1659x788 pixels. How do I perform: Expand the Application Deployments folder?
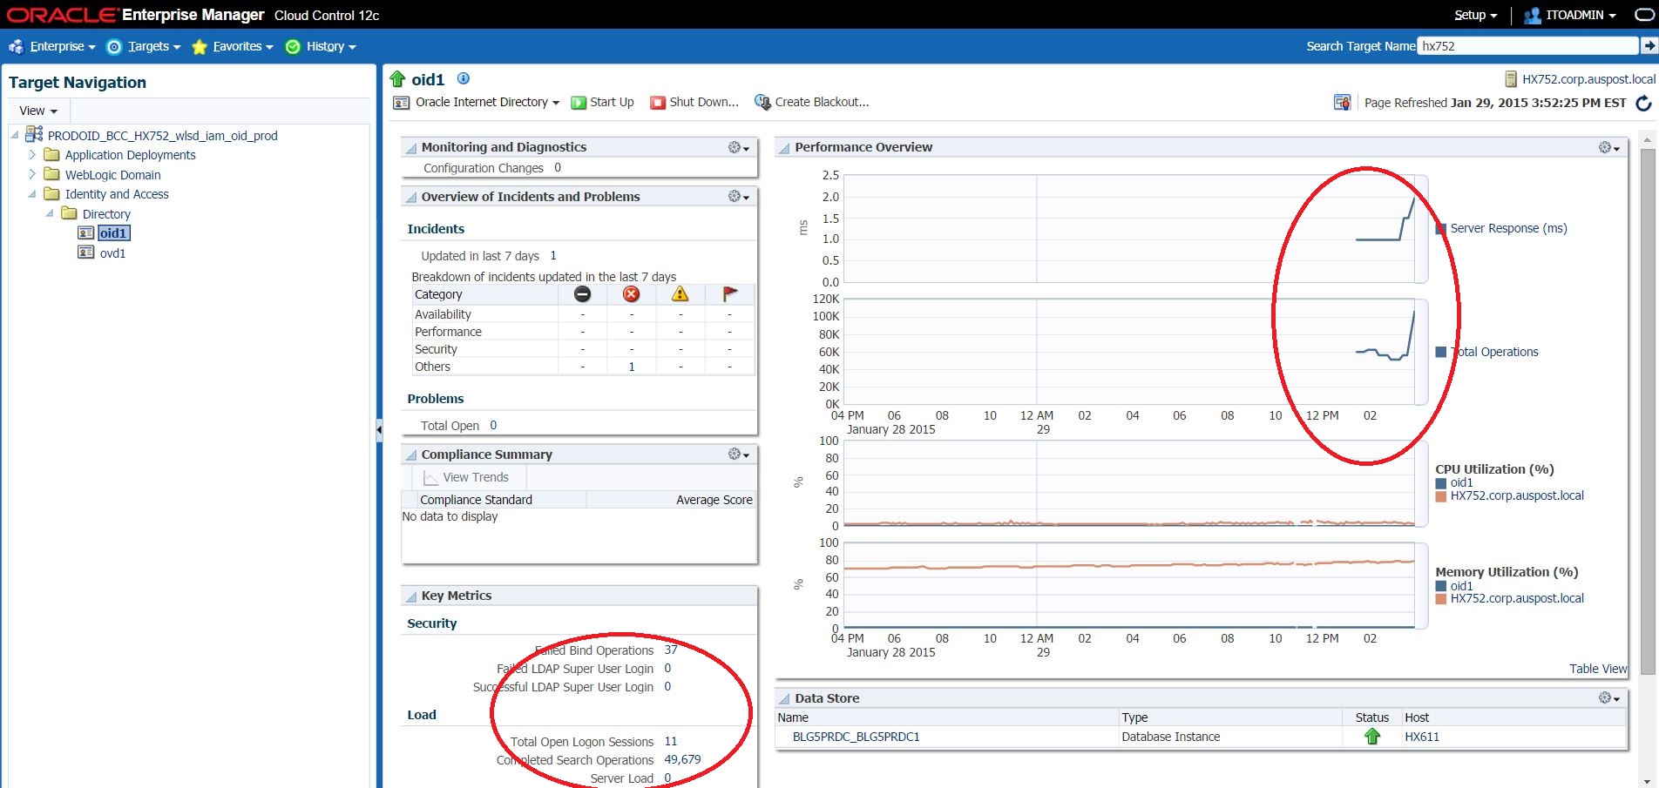point(32,154)
